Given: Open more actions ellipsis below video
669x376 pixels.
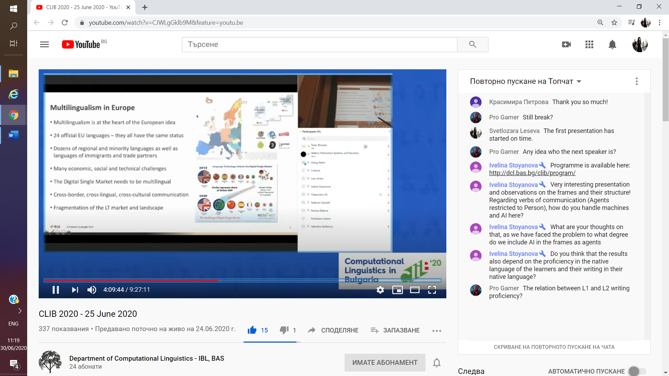Looking at the screenshot, I should click(x=437, y=331).
